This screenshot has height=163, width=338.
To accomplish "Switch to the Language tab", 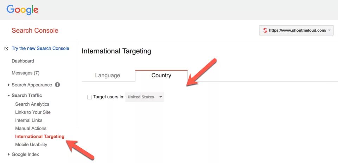I will point(108,76).
